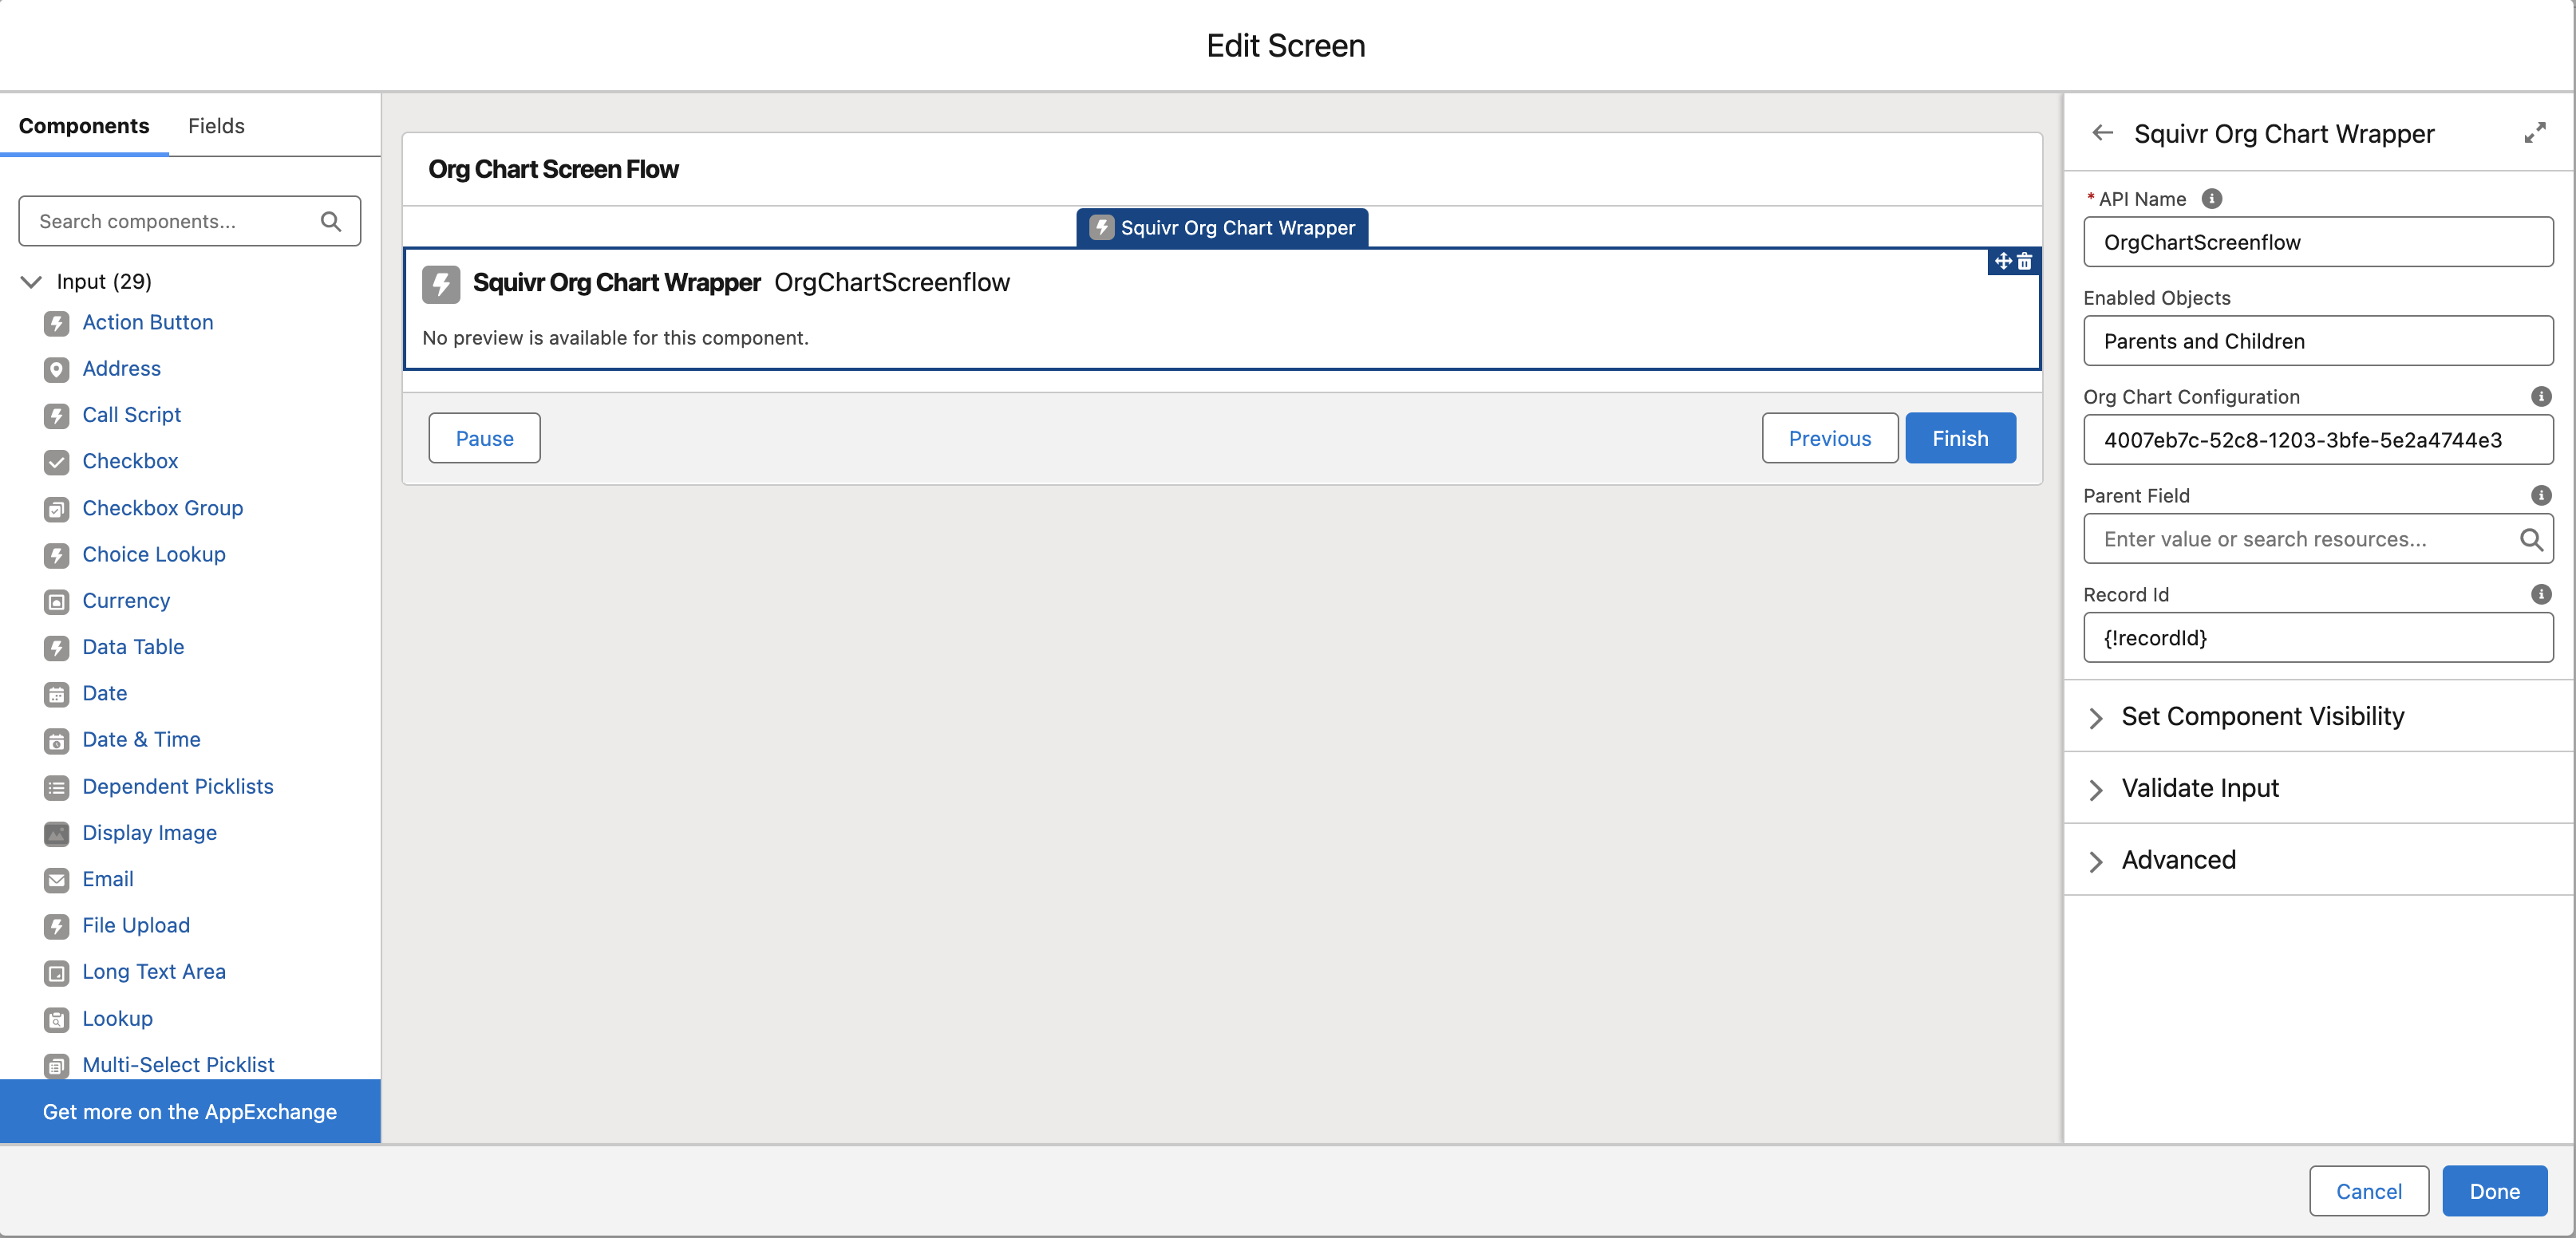Select the Currency component link
This screenshot has height=1238, width=2576.
click(126, 601)
